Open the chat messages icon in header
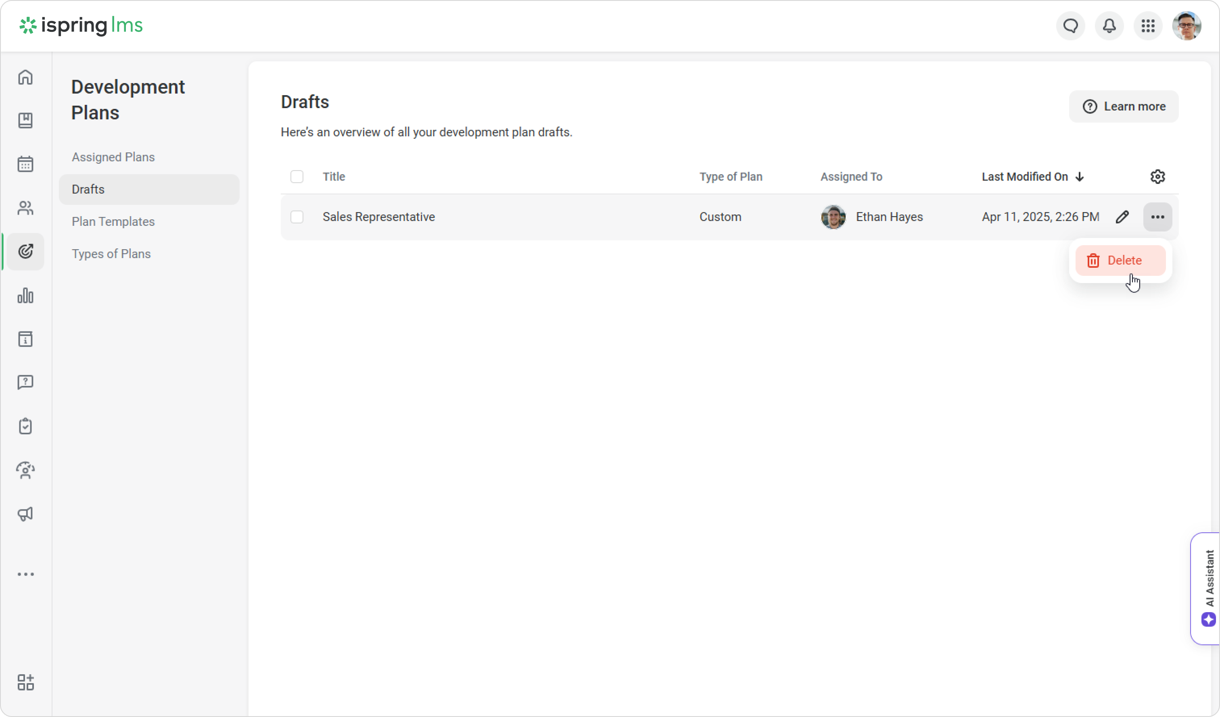1220x717 pixels. coord(1070,26)
